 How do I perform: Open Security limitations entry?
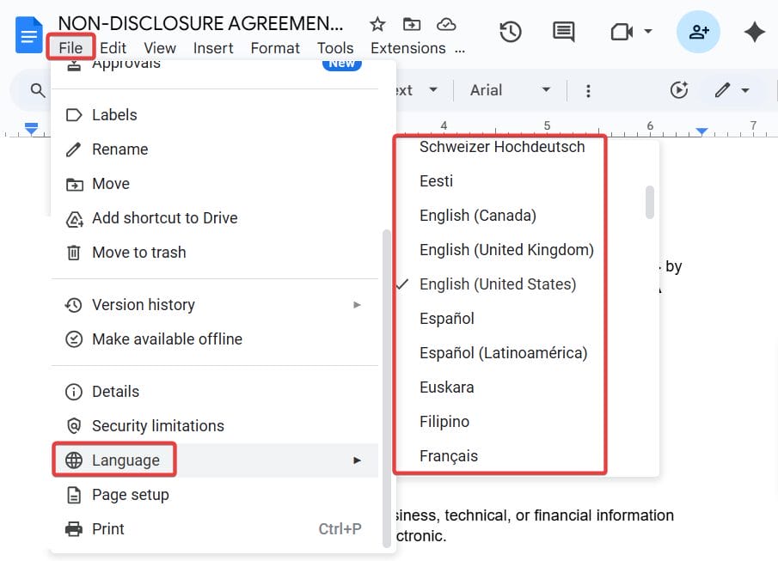point(215,426)
